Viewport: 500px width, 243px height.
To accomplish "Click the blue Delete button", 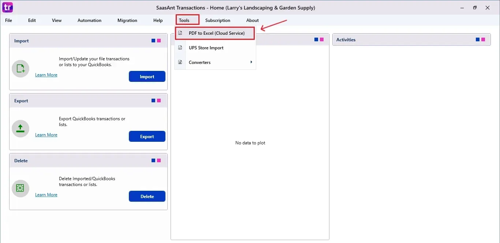I will click(x=147, y=196).
